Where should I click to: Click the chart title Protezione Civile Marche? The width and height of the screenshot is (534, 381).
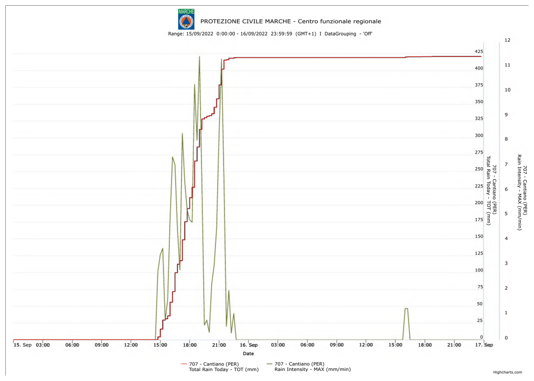(x=290, y=21)
